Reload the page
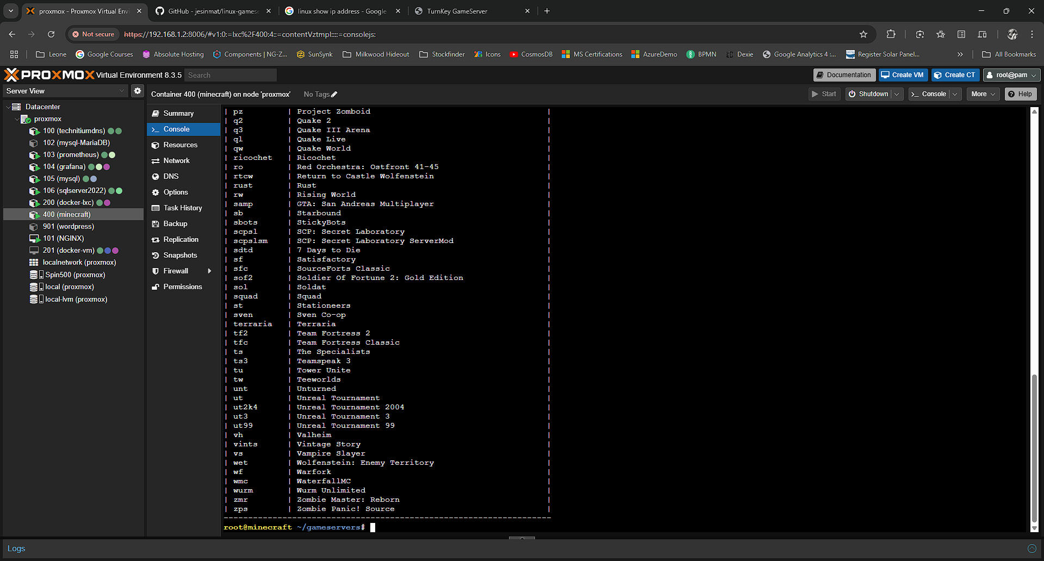 pyautogui.click(x=51, y=34)
